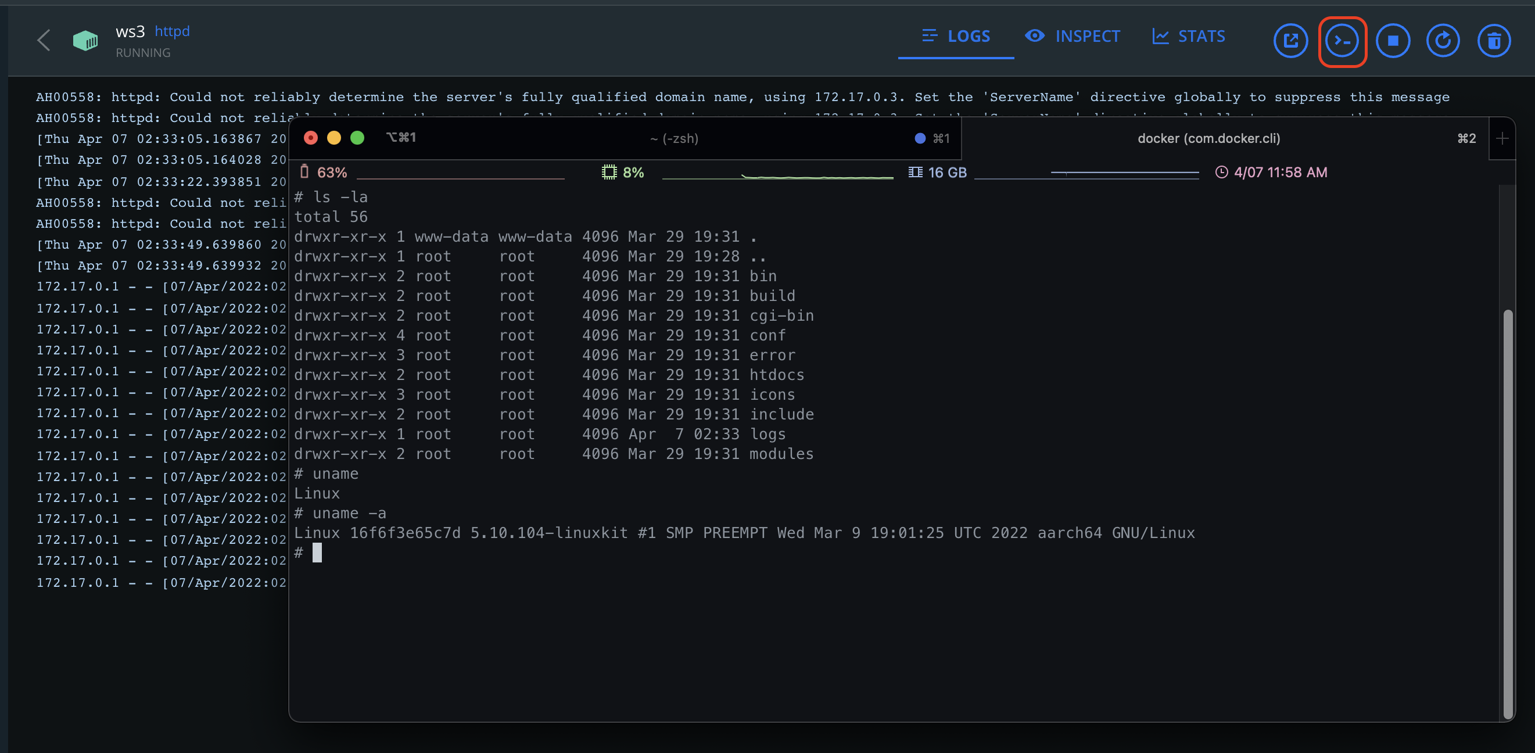
Task: Stop the ws3 container
Action: pos(1393,41)
